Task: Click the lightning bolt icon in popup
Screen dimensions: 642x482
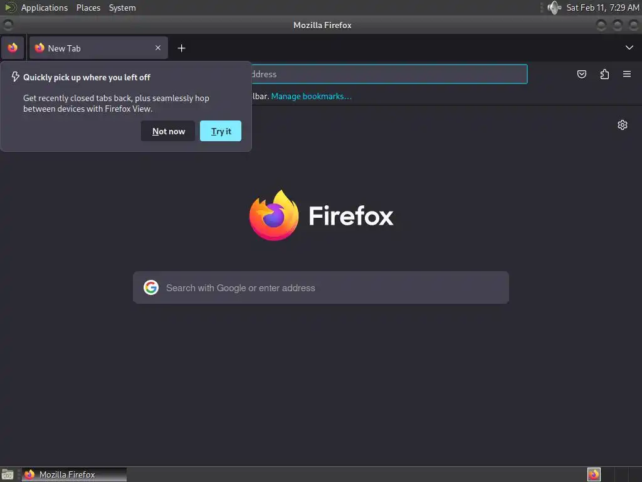Action: point(15,77)
